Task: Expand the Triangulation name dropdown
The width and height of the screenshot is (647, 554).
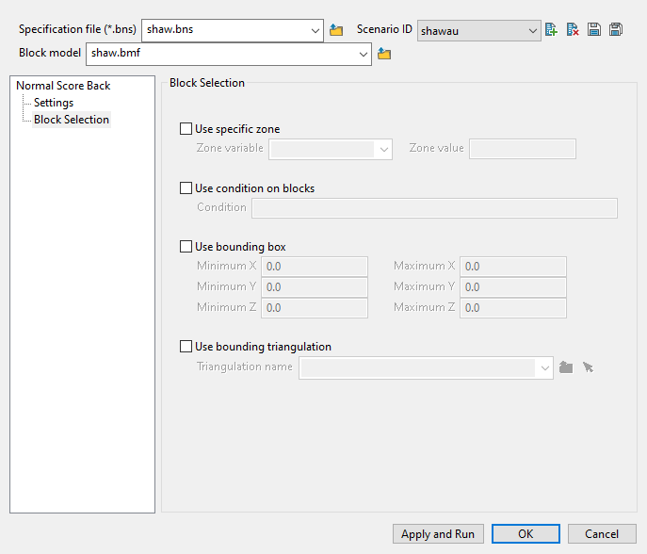Action: pos(544,367)
